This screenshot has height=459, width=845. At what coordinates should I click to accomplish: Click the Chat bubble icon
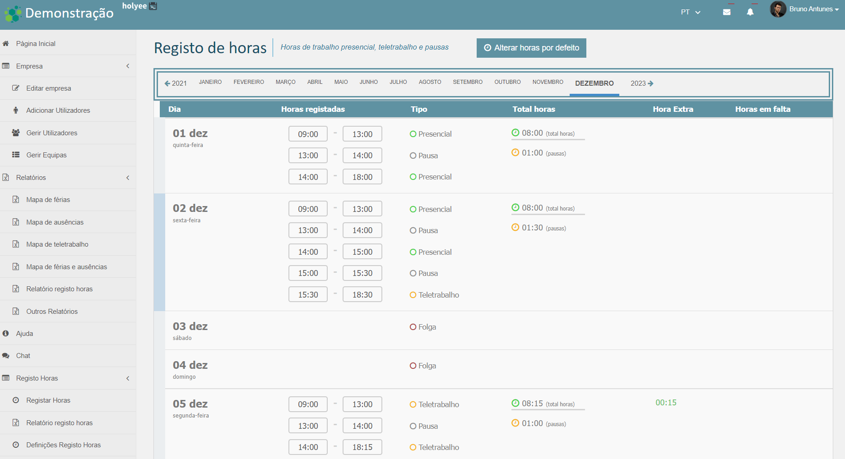click(6, 355)
